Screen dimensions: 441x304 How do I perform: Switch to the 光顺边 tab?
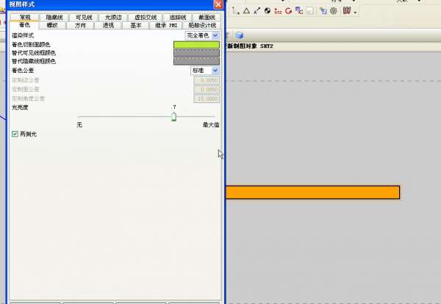pyautogui.click(x=114, y=17)
